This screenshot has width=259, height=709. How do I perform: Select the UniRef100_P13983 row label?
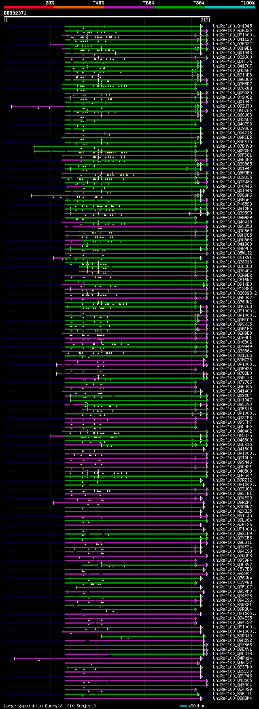pos(232,289)
